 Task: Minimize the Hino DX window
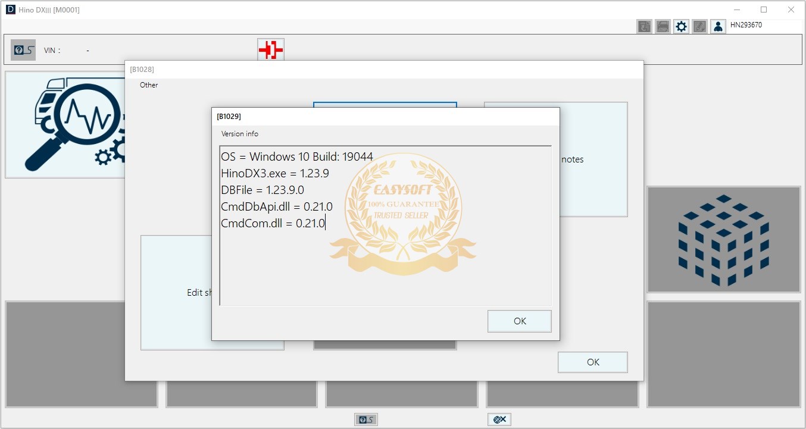click(736, 10)
